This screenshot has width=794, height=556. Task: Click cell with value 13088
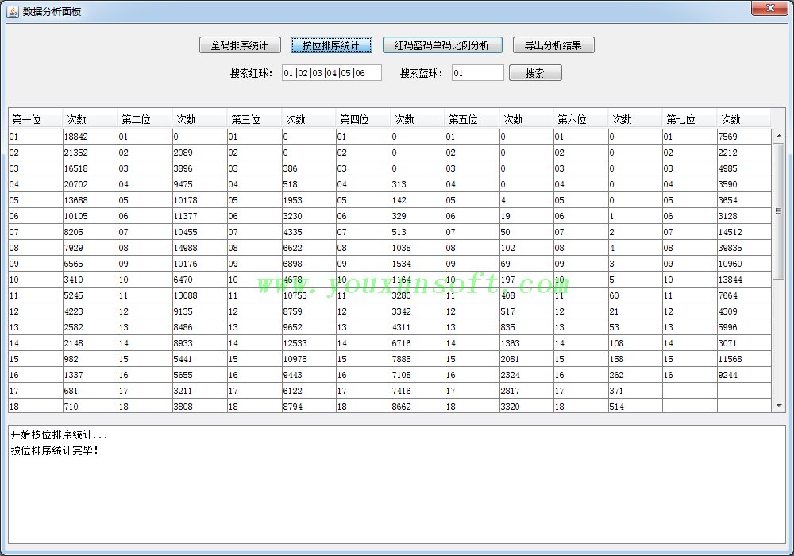pyautogui.click(x=199, y=295)
